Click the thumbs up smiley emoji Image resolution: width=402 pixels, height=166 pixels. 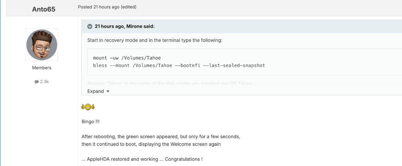pos(88,107)
